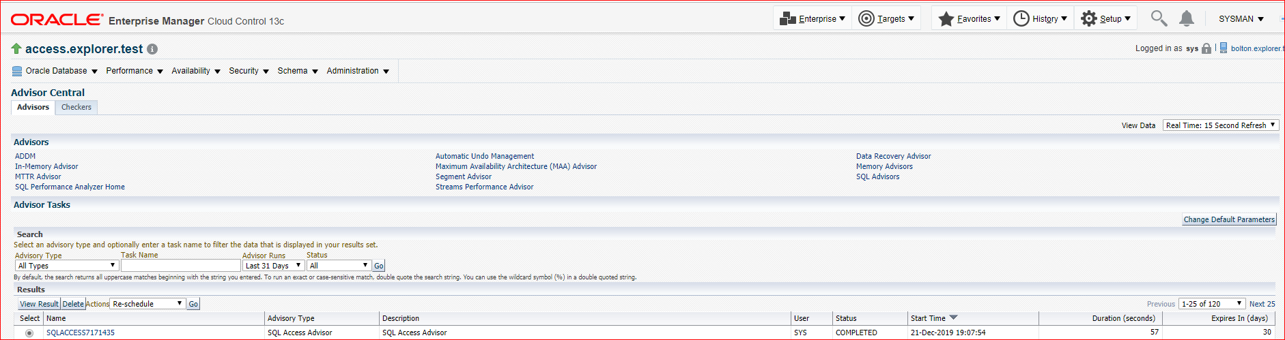Screen dimensions: 1285x340
Task: Click the Task Name input field
Action: (x=180, y=266)
